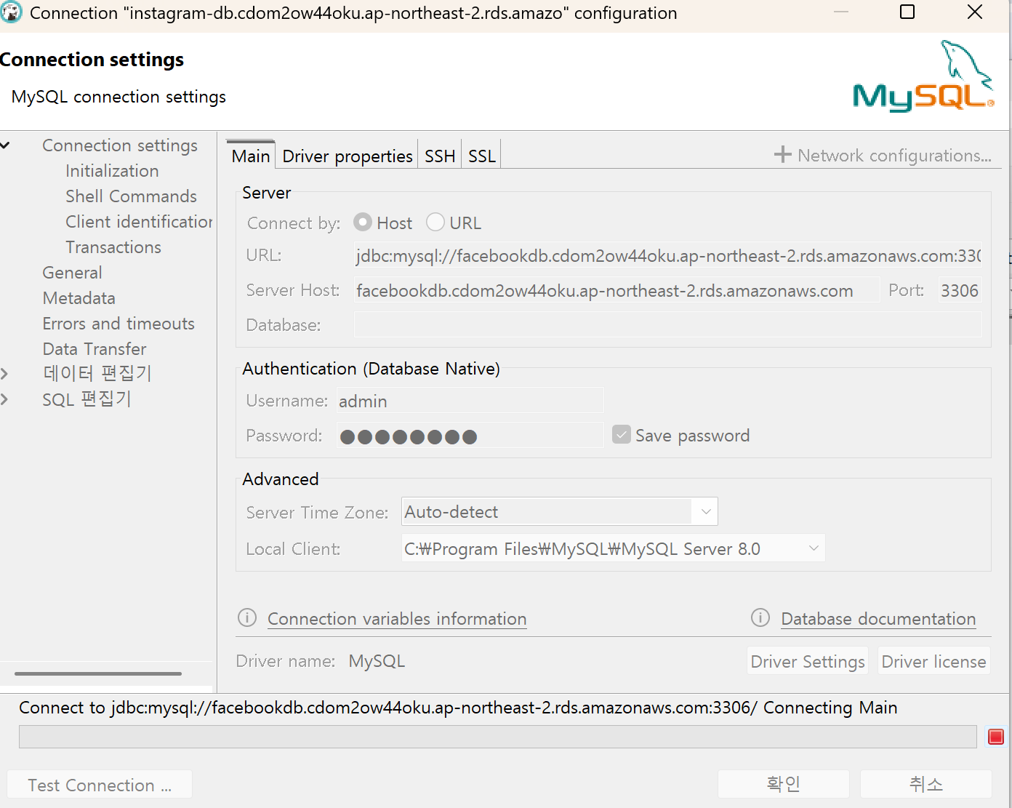Select Initialization in the tree
This screenshot has height=808, width=1012.
(112, 171)
